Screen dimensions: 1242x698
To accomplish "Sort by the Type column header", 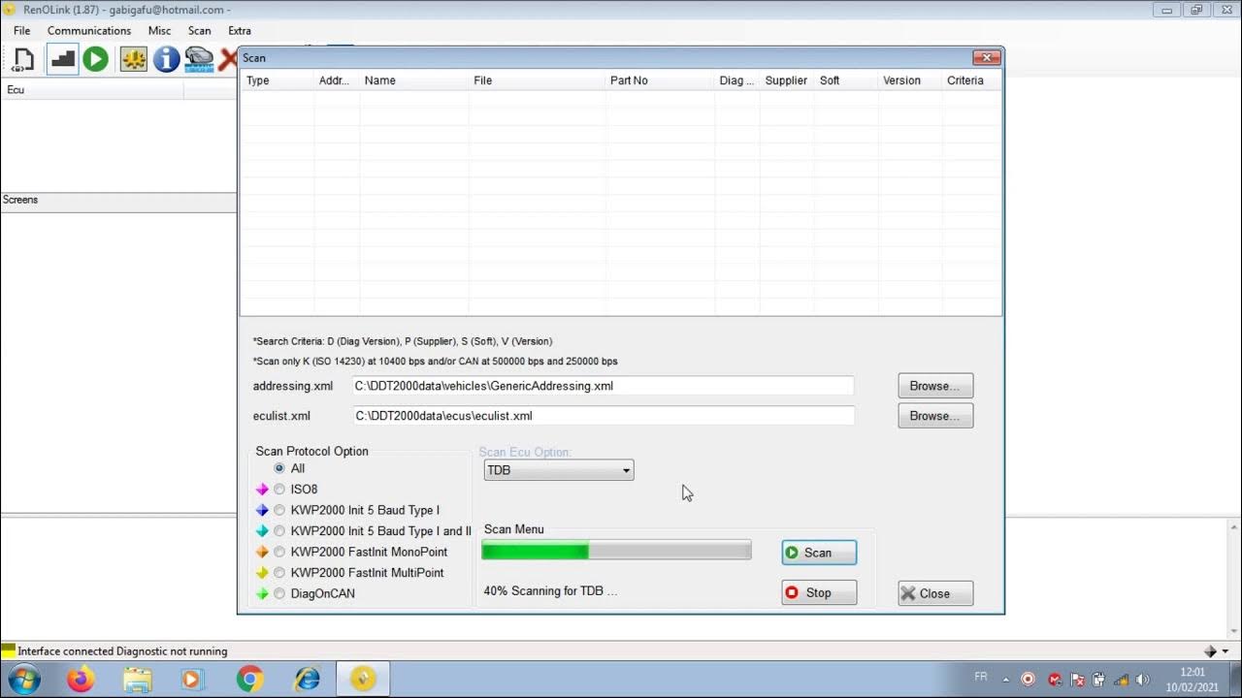I will click(x=277, y=80).
